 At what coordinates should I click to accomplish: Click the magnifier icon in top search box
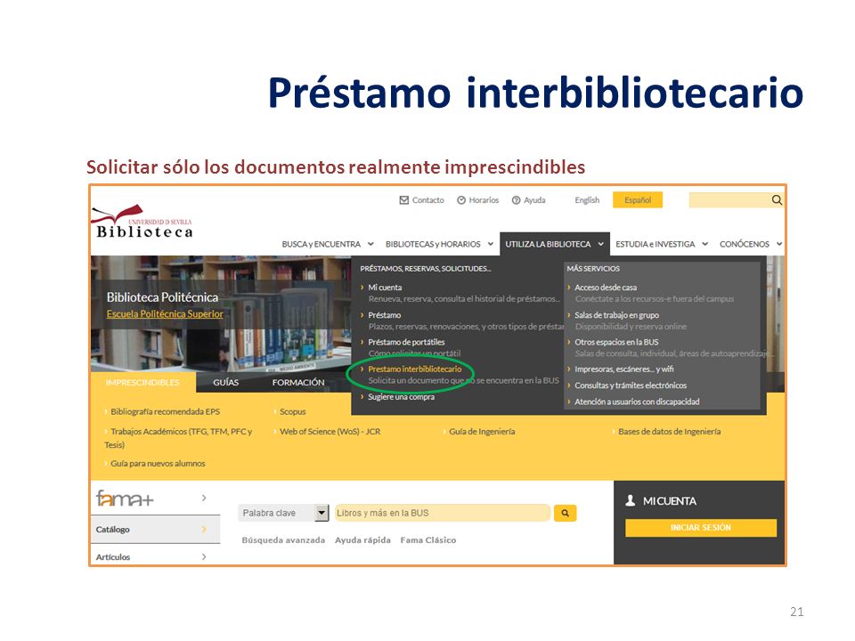[777, 200]
